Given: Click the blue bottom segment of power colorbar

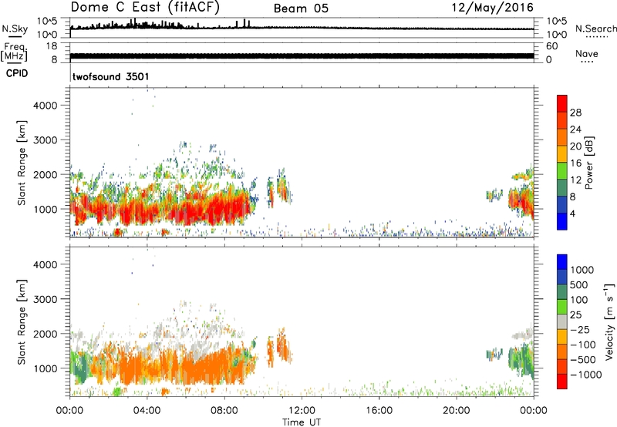Looking at the screenshot, I should (562, 221).
